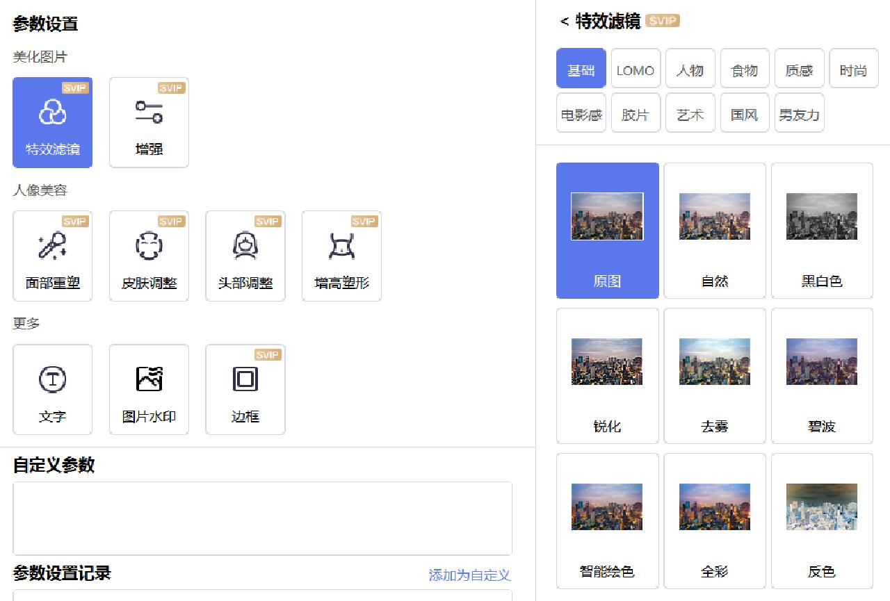
Task: Select the 增高塑形 body shaping tool
Action: click(341, 256)
